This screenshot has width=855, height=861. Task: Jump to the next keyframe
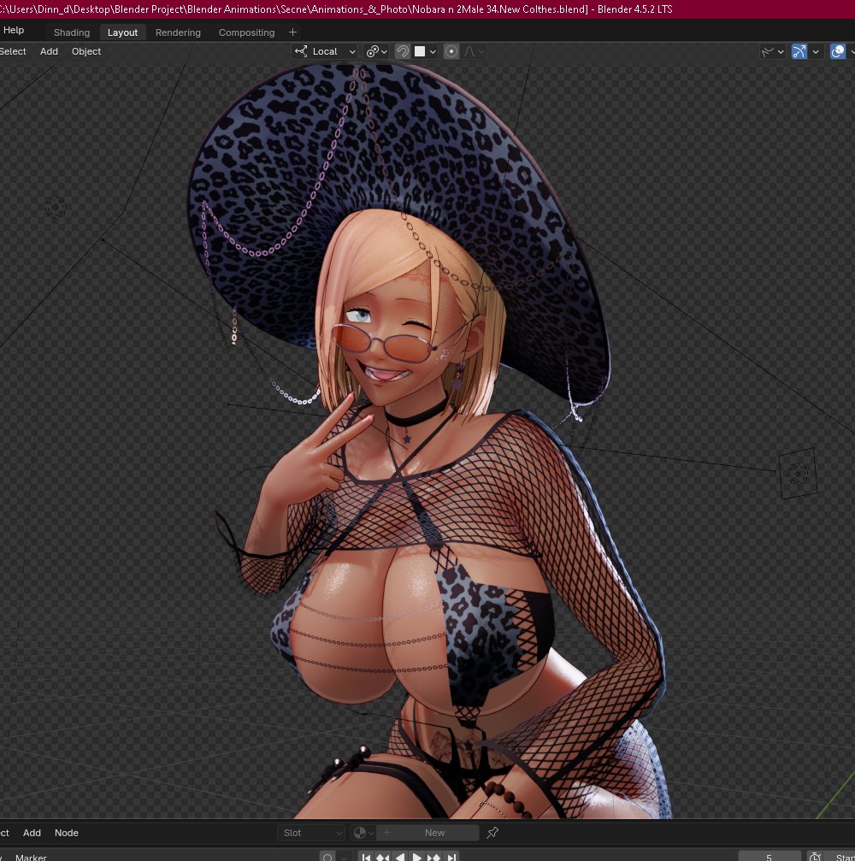click(433, 858)
